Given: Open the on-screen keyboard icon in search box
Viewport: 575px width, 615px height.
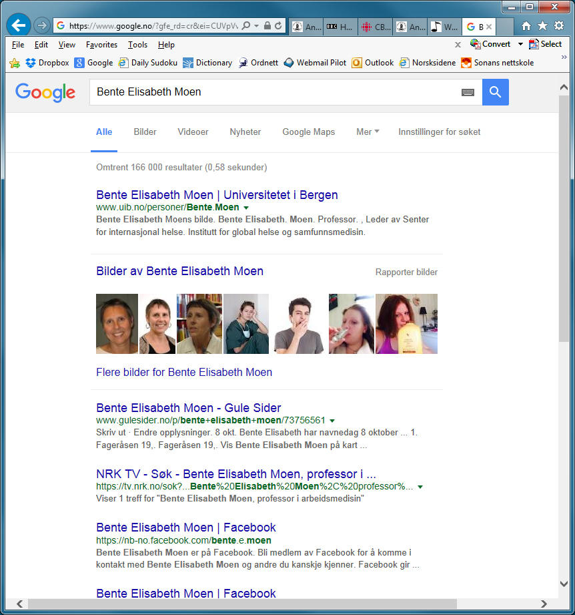Looking at the screenshot, I should pyautogui.click(x=468, y=92).
